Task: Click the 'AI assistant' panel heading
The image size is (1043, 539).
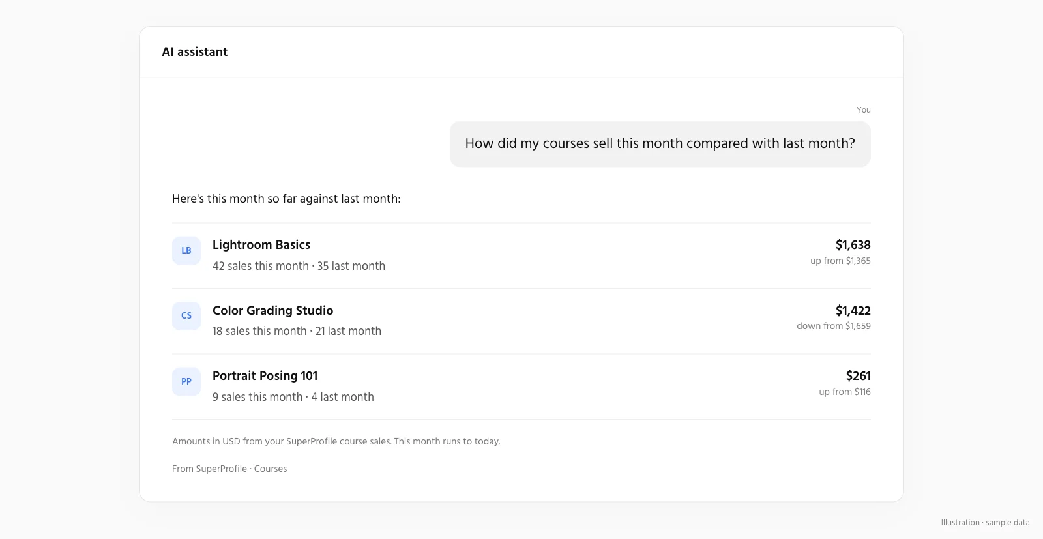Action: [195, 52]
